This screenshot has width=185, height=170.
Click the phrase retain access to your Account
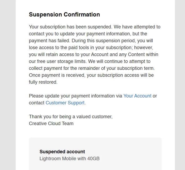pyautogui.click(x=77, y=54)
